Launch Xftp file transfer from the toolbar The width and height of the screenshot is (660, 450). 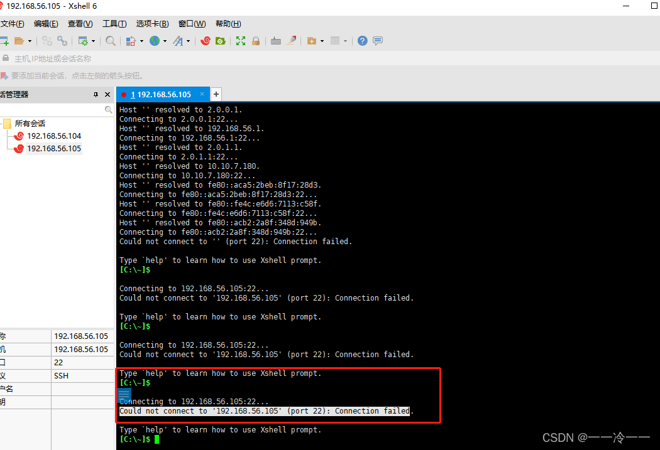click(x=221, y=40)
